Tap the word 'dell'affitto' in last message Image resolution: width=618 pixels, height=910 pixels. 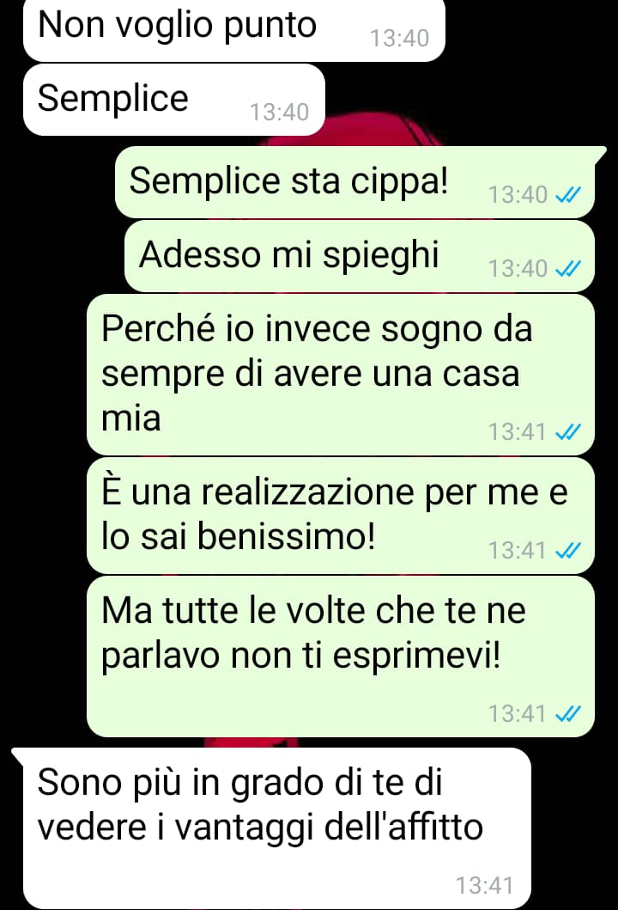(403, 827)
